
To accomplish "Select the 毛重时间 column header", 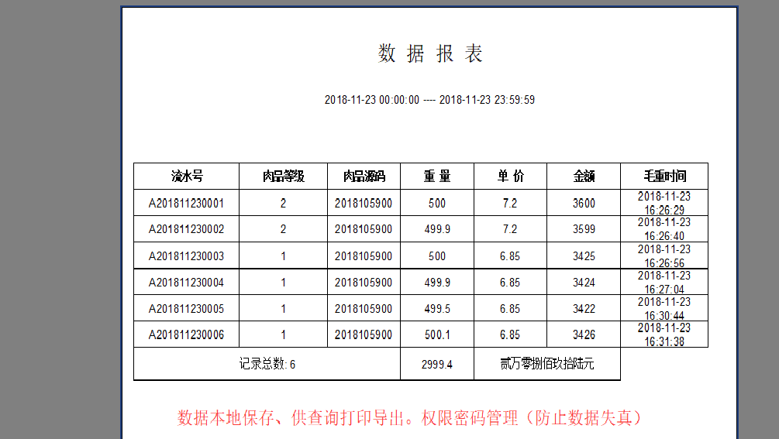I will point(664,177).
